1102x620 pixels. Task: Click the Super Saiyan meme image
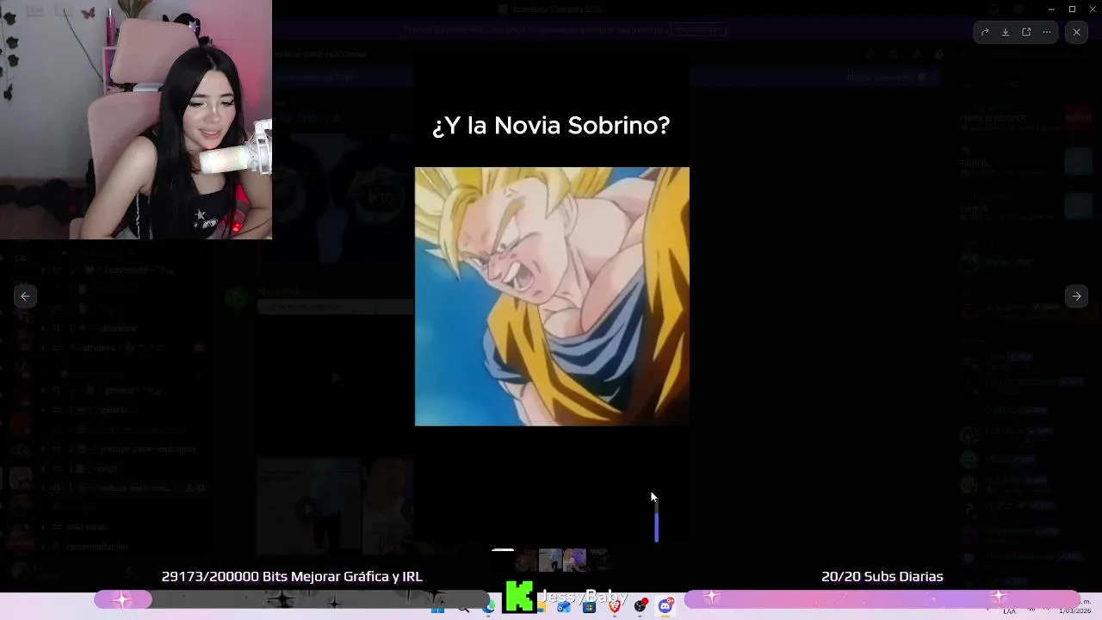click(x=552, y=296)
